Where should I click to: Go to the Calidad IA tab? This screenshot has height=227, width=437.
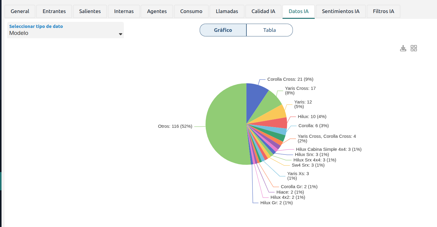coord(263,12)
